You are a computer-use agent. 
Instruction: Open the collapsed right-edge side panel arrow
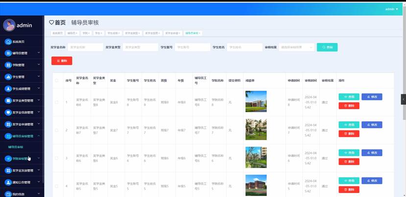click(404, 99)
